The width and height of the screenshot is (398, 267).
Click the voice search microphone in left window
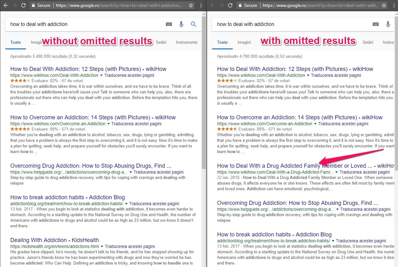pos(181,24)
